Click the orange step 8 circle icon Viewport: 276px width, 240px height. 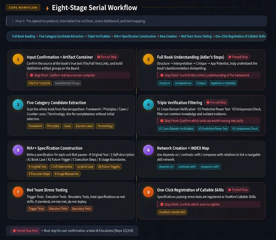(x=148, y=192)
